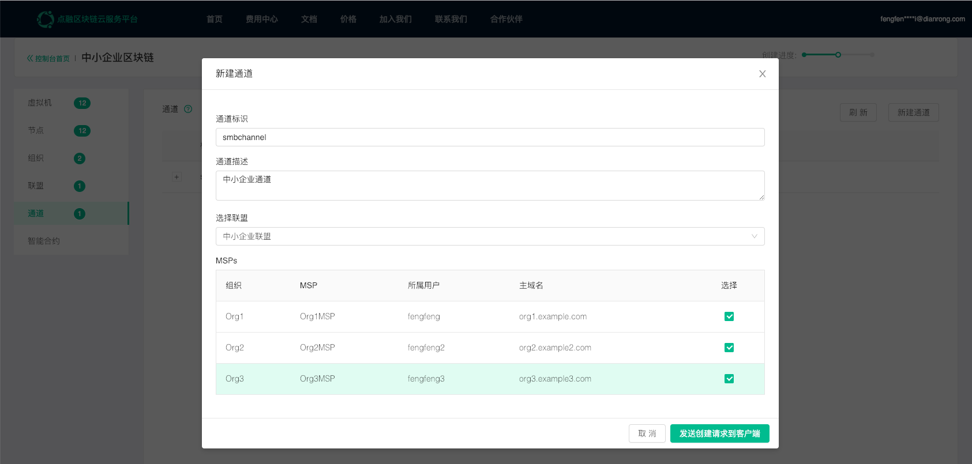Click the 组织 count badge 2
The height and width of the screenshot is (464, 972).
tap(80, 159)
